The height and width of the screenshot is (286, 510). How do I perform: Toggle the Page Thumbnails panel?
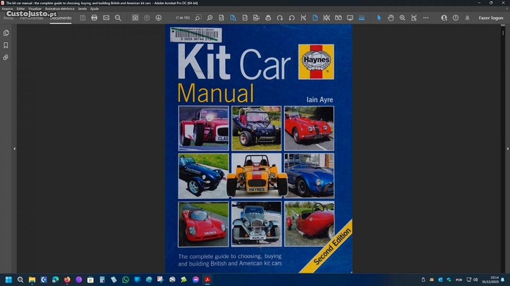coord(6,33)
